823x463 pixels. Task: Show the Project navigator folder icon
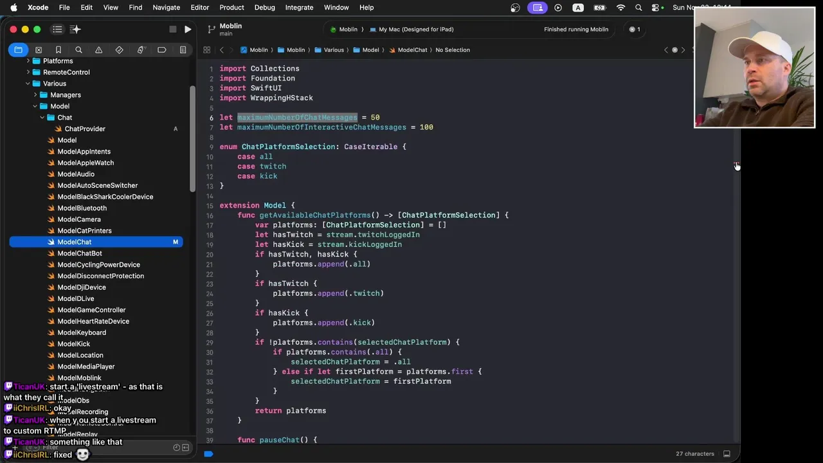[x=18, y=50]
